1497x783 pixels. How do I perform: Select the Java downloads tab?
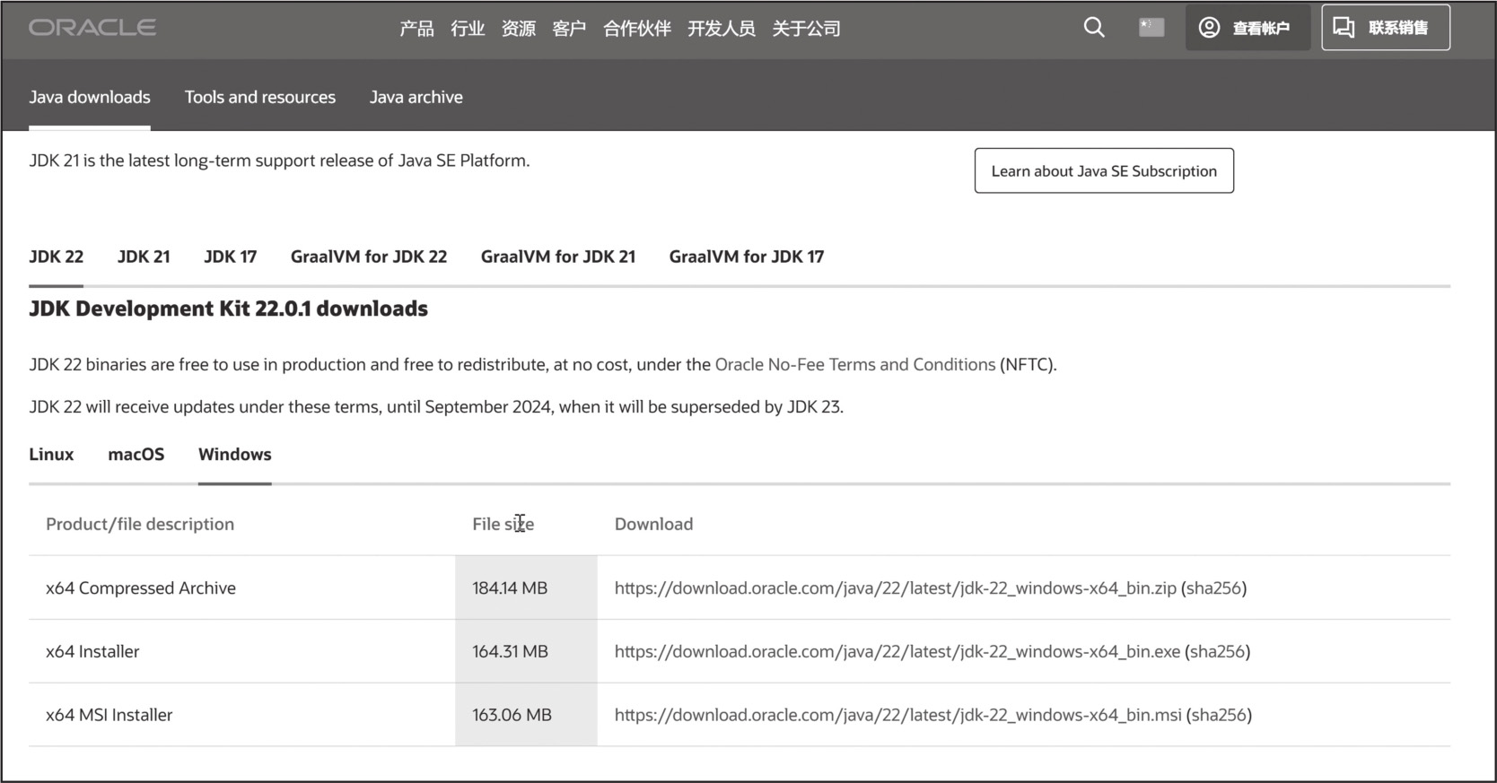tap(90, 97)
